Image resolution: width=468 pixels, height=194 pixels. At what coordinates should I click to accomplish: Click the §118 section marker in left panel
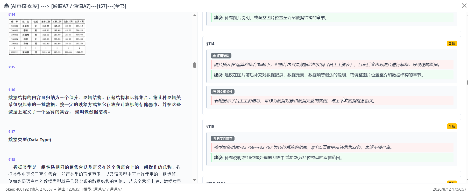tap(12, 160)
